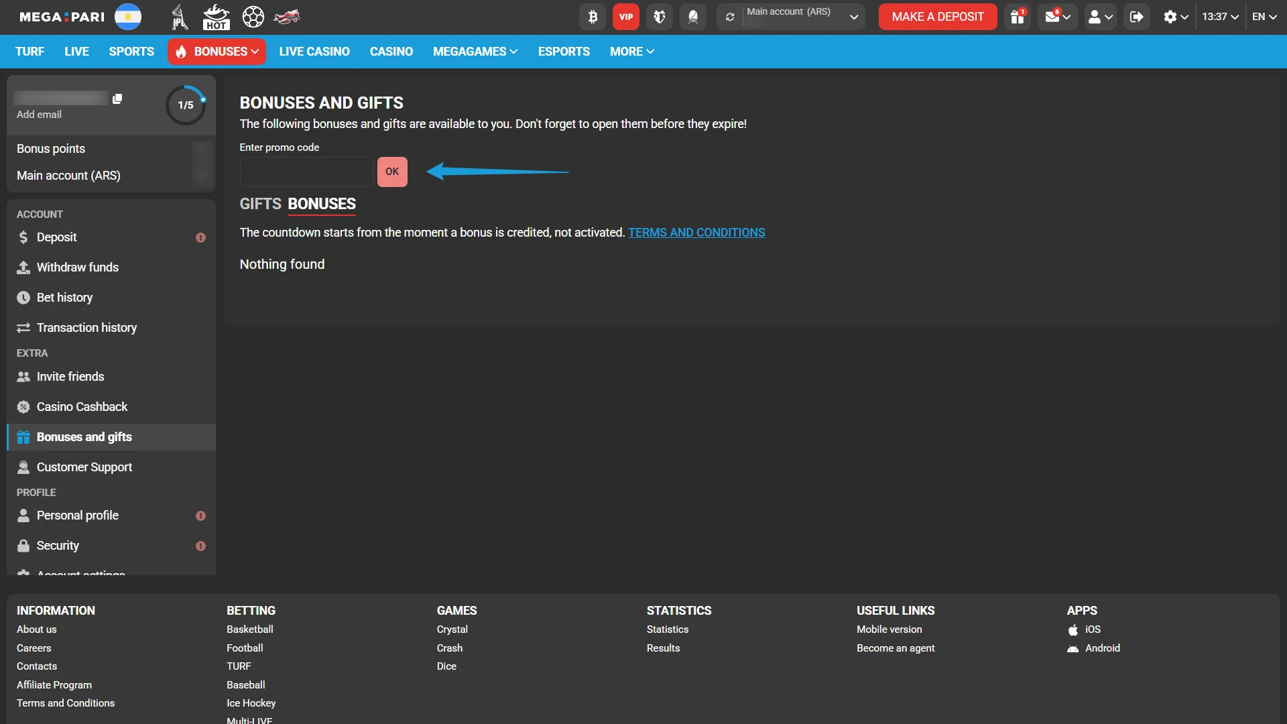The image size is (1287, 724).
Task: Open Become an agent link
Action: 896,648
